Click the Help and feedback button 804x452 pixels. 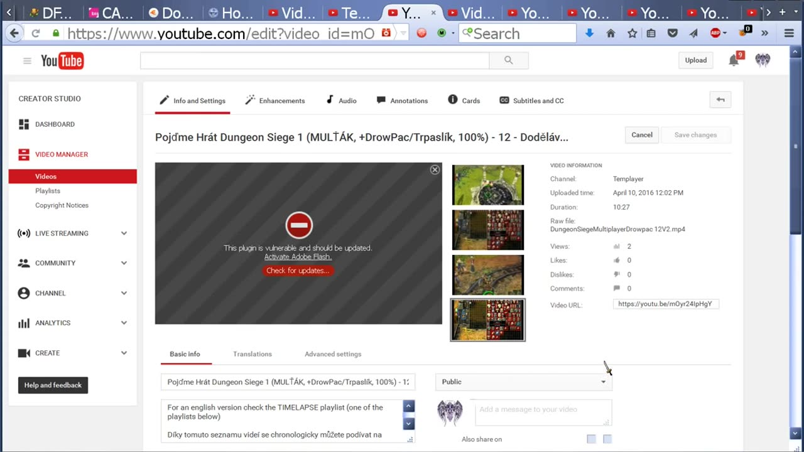[53, 385]
